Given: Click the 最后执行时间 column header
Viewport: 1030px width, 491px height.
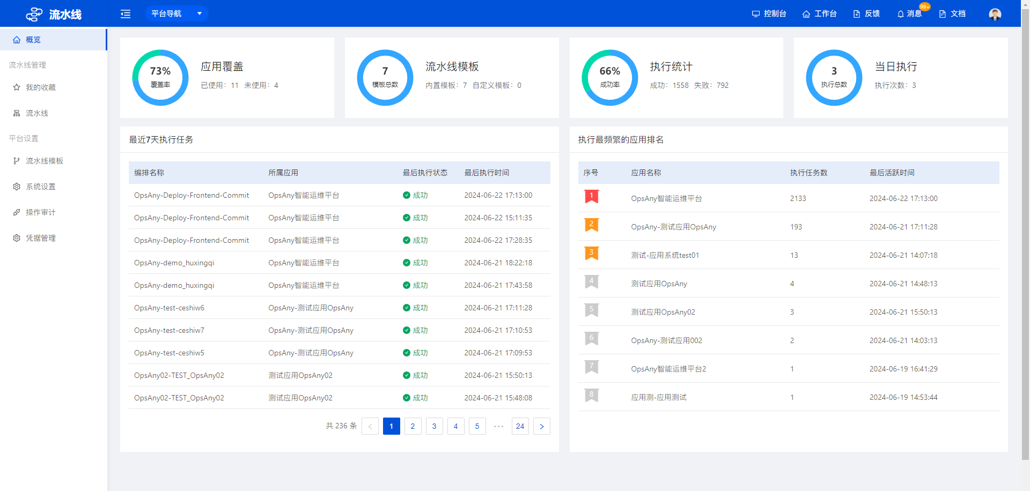Looking at the screenshot, I should click(x=487, y=173).
